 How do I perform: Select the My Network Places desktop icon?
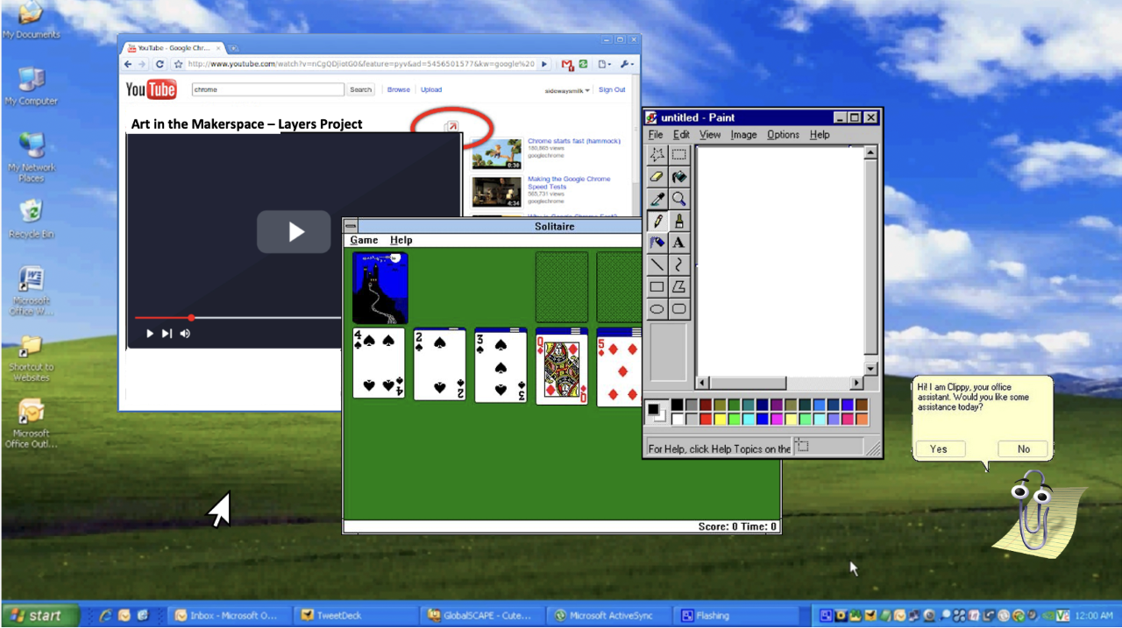32,157
